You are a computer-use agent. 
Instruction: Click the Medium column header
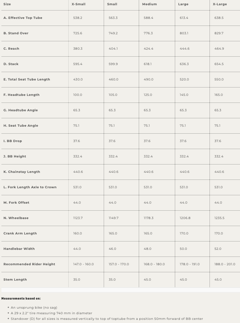tap(150, 4)
